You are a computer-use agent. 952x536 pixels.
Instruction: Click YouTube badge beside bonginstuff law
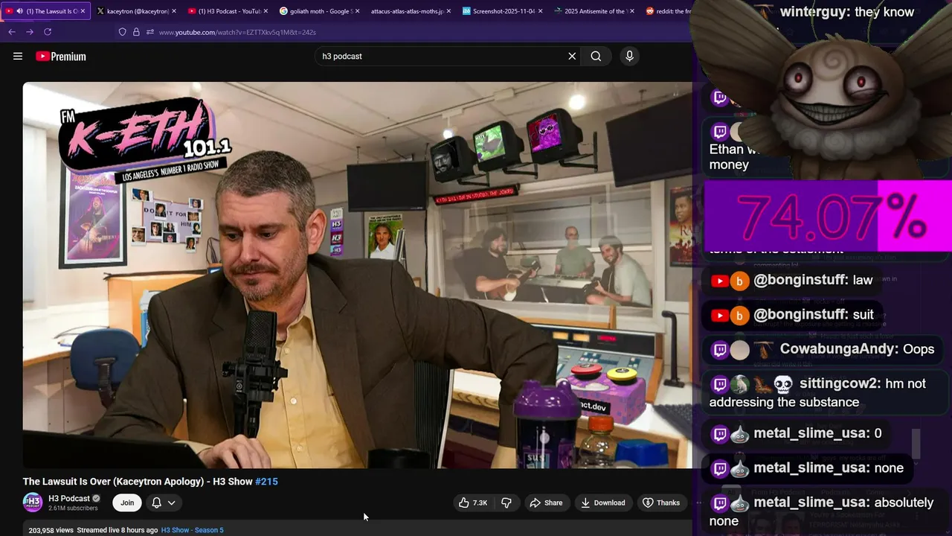click(719, 281)
